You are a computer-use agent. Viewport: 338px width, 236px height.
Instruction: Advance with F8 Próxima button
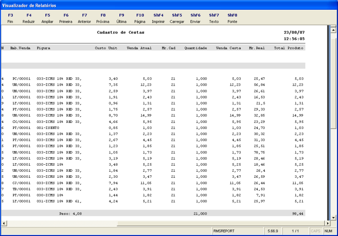point(103,18)
